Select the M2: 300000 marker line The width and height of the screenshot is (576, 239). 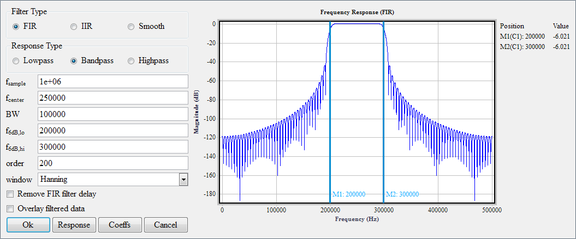(383, 112)
